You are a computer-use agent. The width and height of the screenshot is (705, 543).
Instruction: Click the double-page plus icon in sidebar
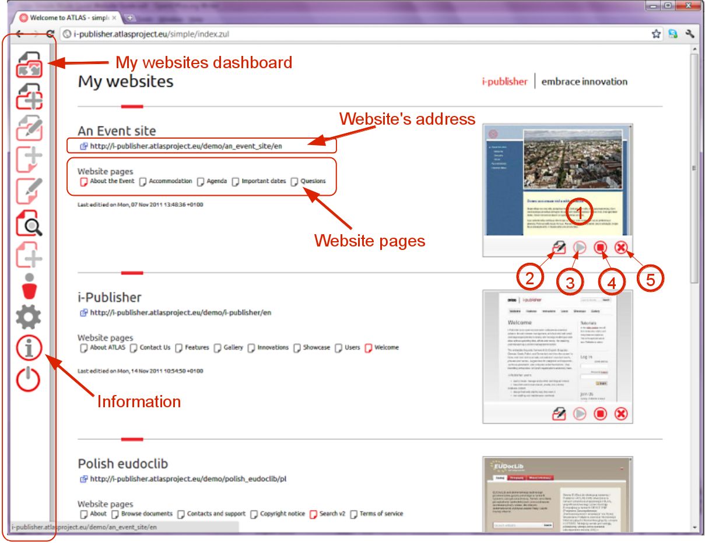pos(29,255)
